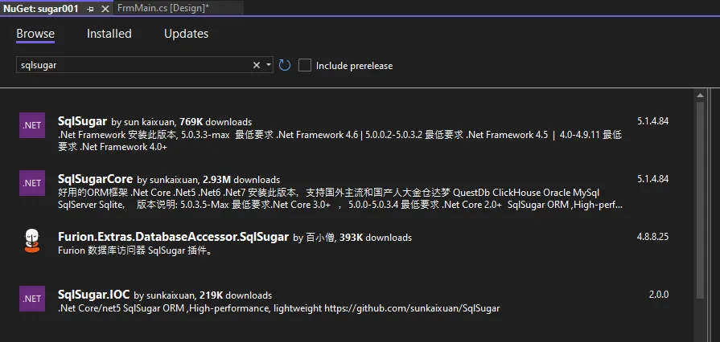This screenshot has height=342, width=720.
Task: Close the NuGet: sugar001 tab
Action: click(105, 9)
